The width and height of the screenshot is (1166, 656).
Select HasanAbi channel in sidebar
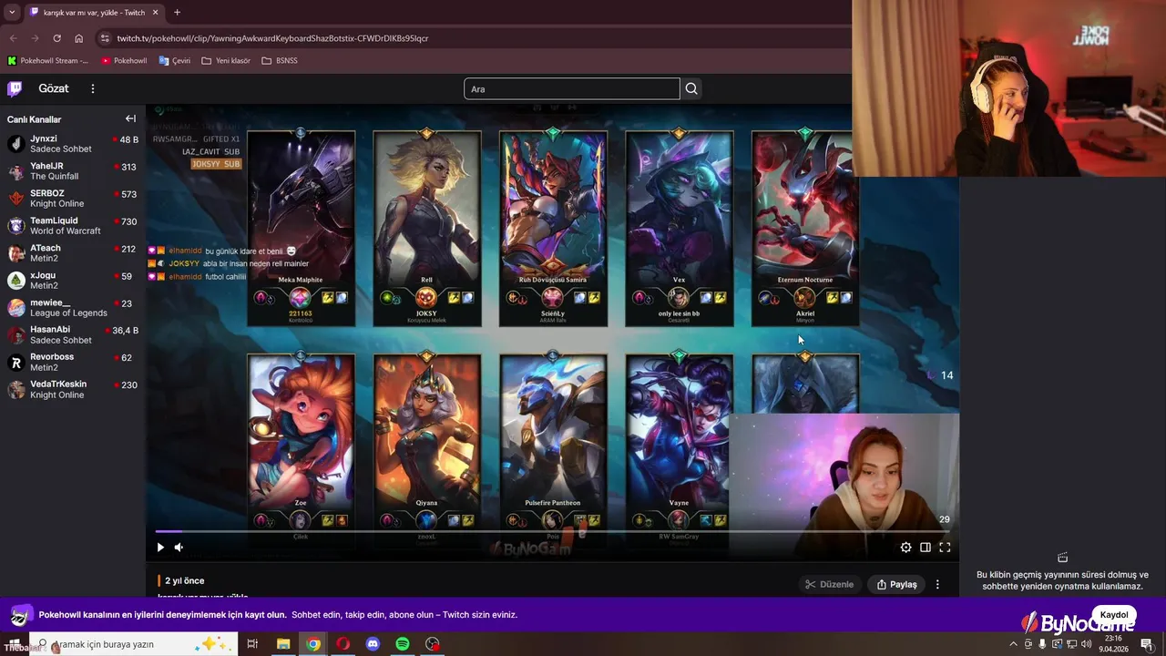click(73, 334)
